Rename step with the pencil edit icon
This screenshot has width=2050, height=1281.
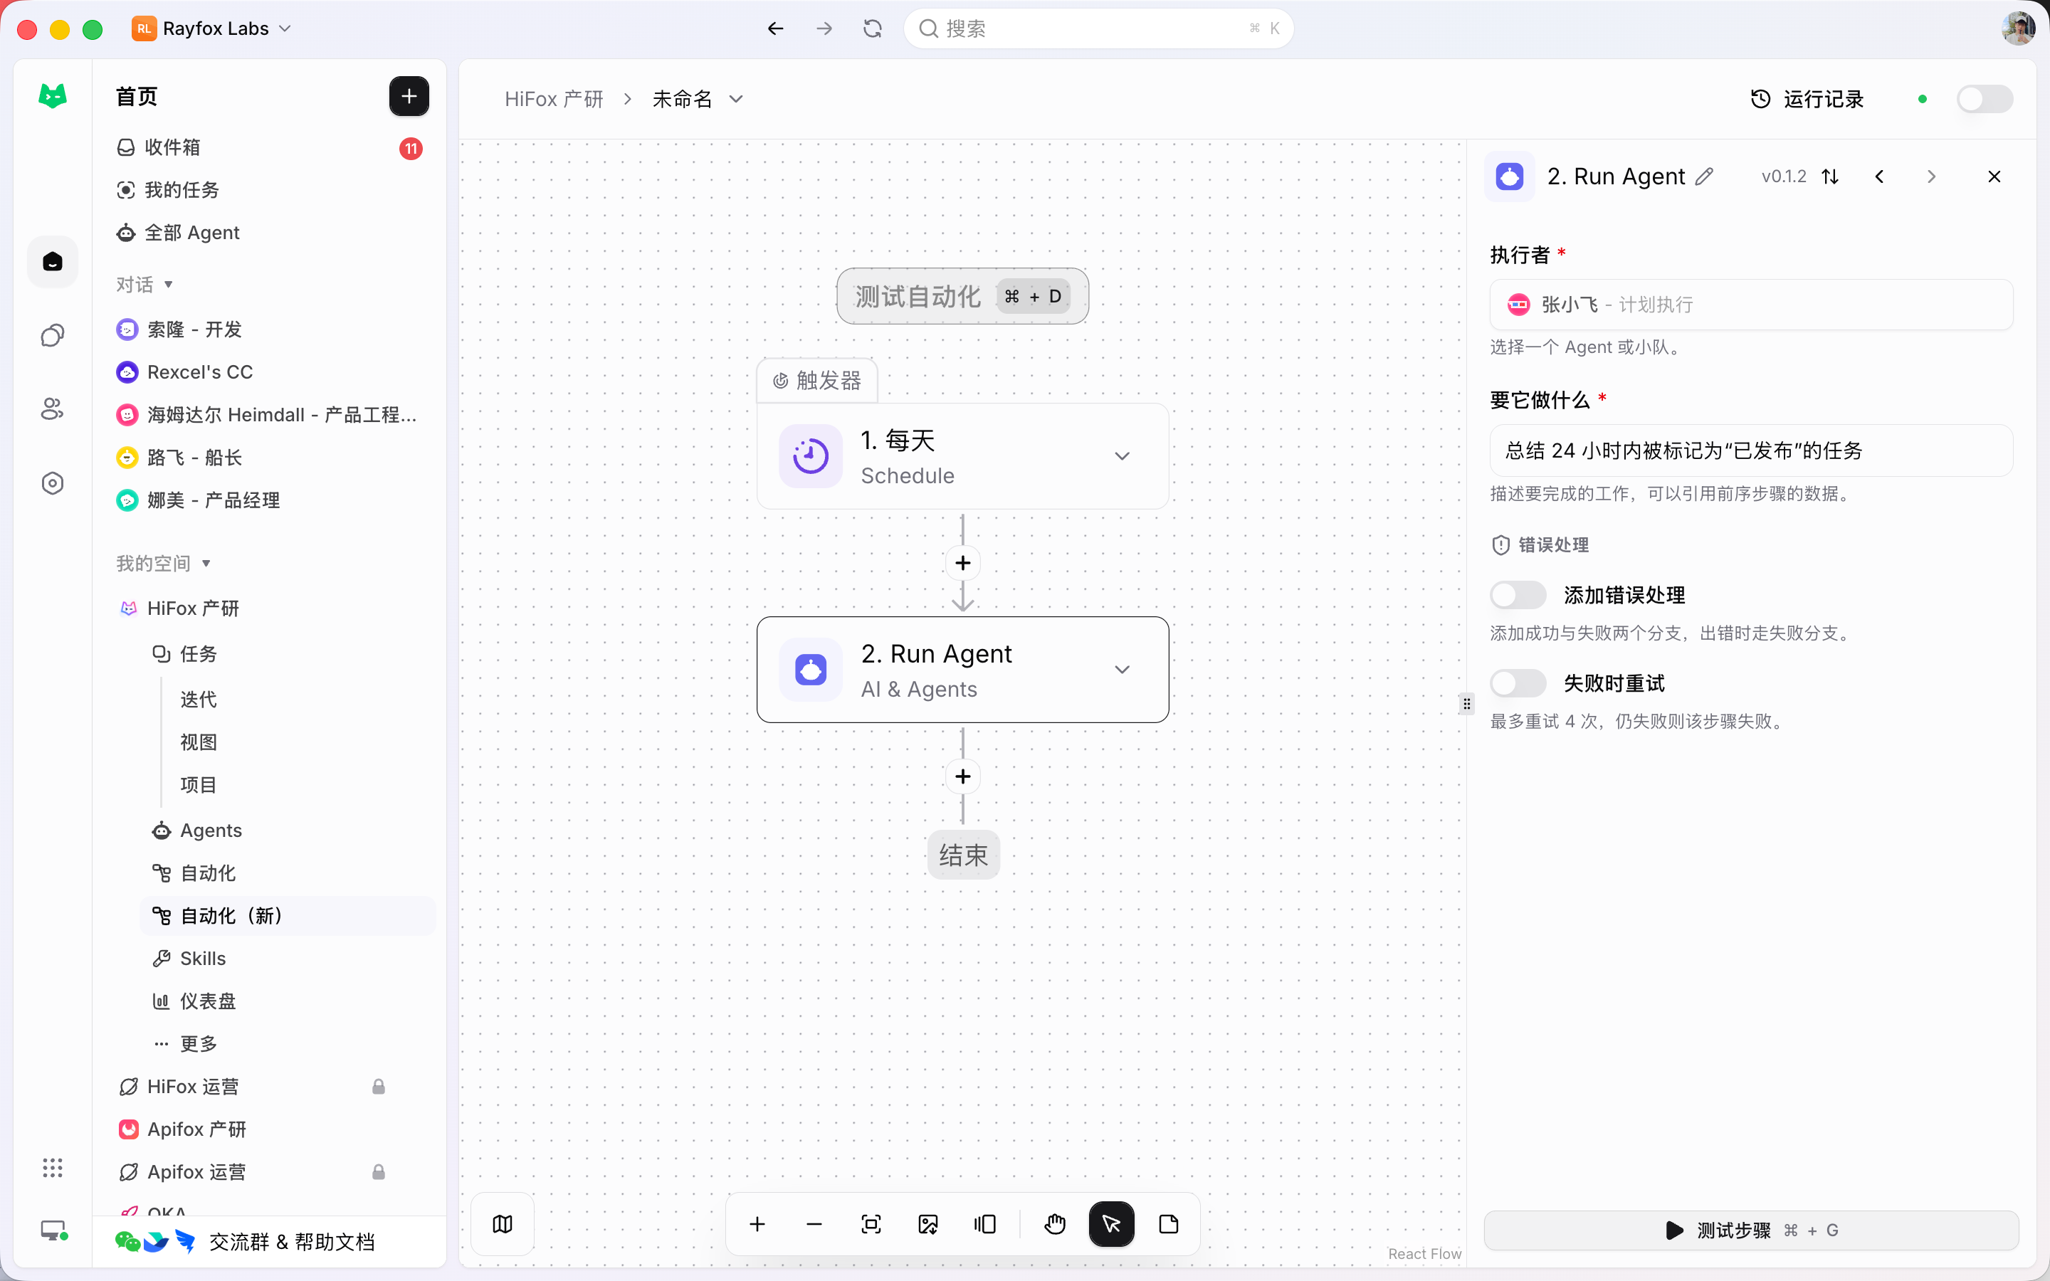pyautogui.click(x=1704, y=176)
